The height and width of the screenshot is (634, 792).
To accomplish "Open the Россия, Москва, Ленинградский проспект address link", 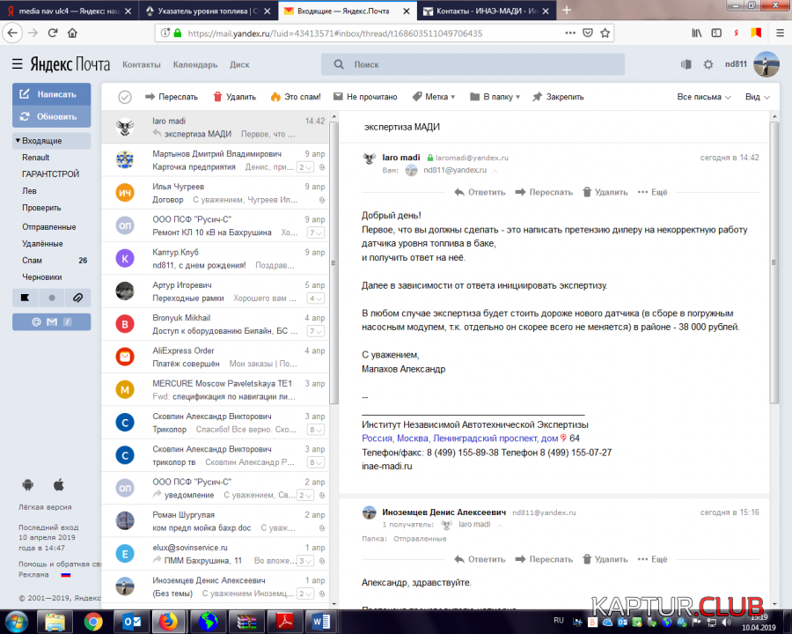I will tap(459, 439).
